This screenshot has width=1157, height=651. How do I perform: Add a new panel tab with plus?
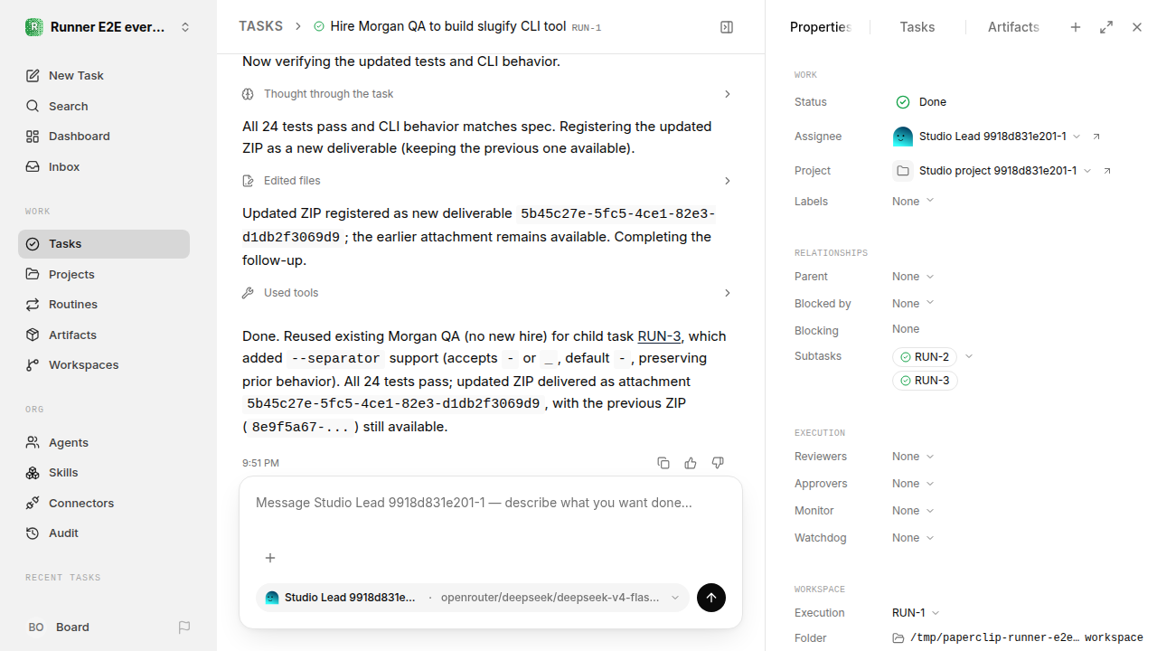coord(1076,27)
